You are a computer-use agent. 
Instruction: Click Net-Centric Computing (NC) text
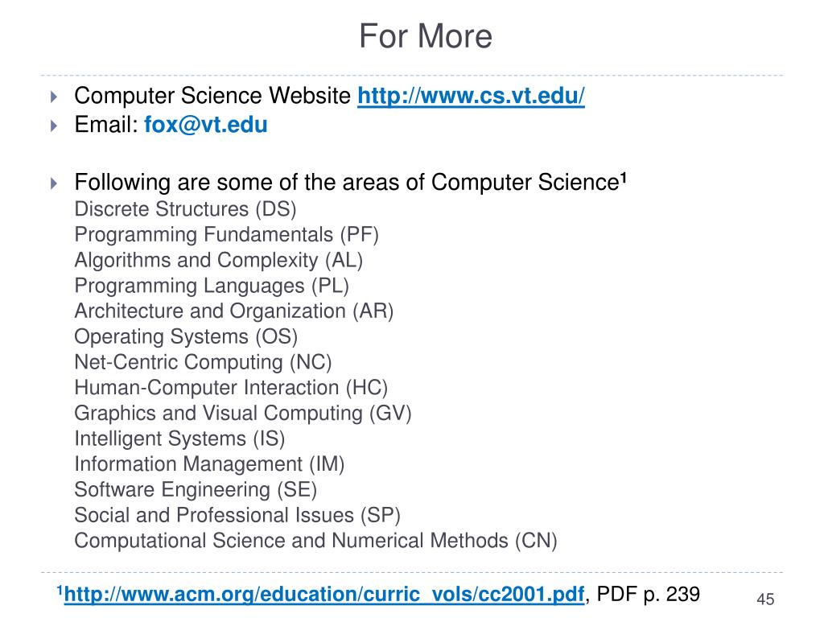[203, 362]
